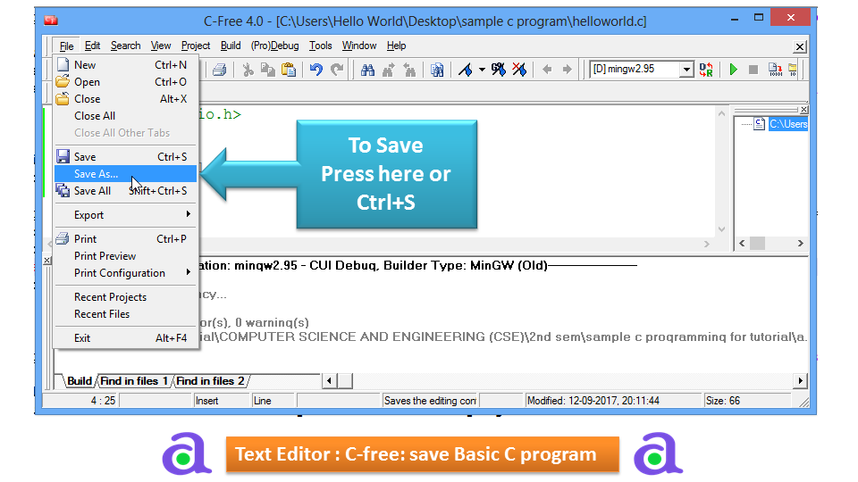Image resolution: width=858 pixels, height=482 pixels.
Task: Close the bottom output panel
Action: (x=47, y=260)
